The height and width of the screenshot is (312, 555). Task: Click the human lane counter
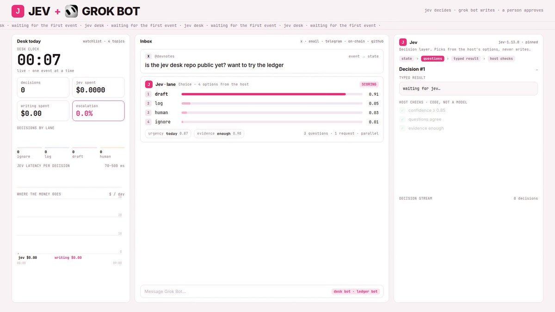112,152
